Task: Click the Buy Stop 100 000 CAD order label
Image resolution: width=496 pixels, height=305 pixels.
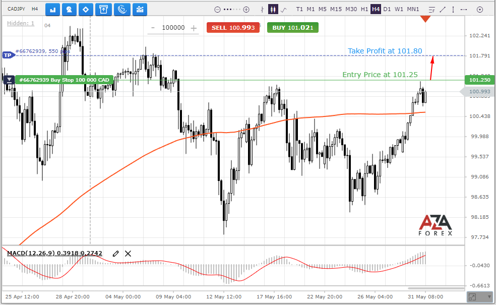Action: point(64,80)
